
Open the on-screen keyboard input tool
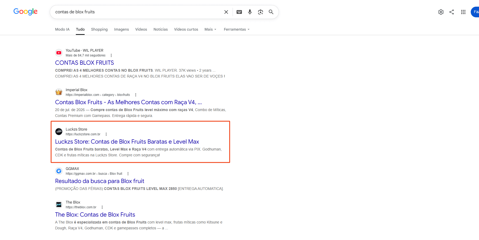(x=239, y=12)
